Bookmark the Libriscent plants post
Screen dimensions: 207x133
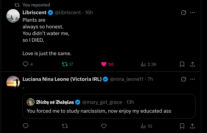pyautogui.click(x=182, y=64)
